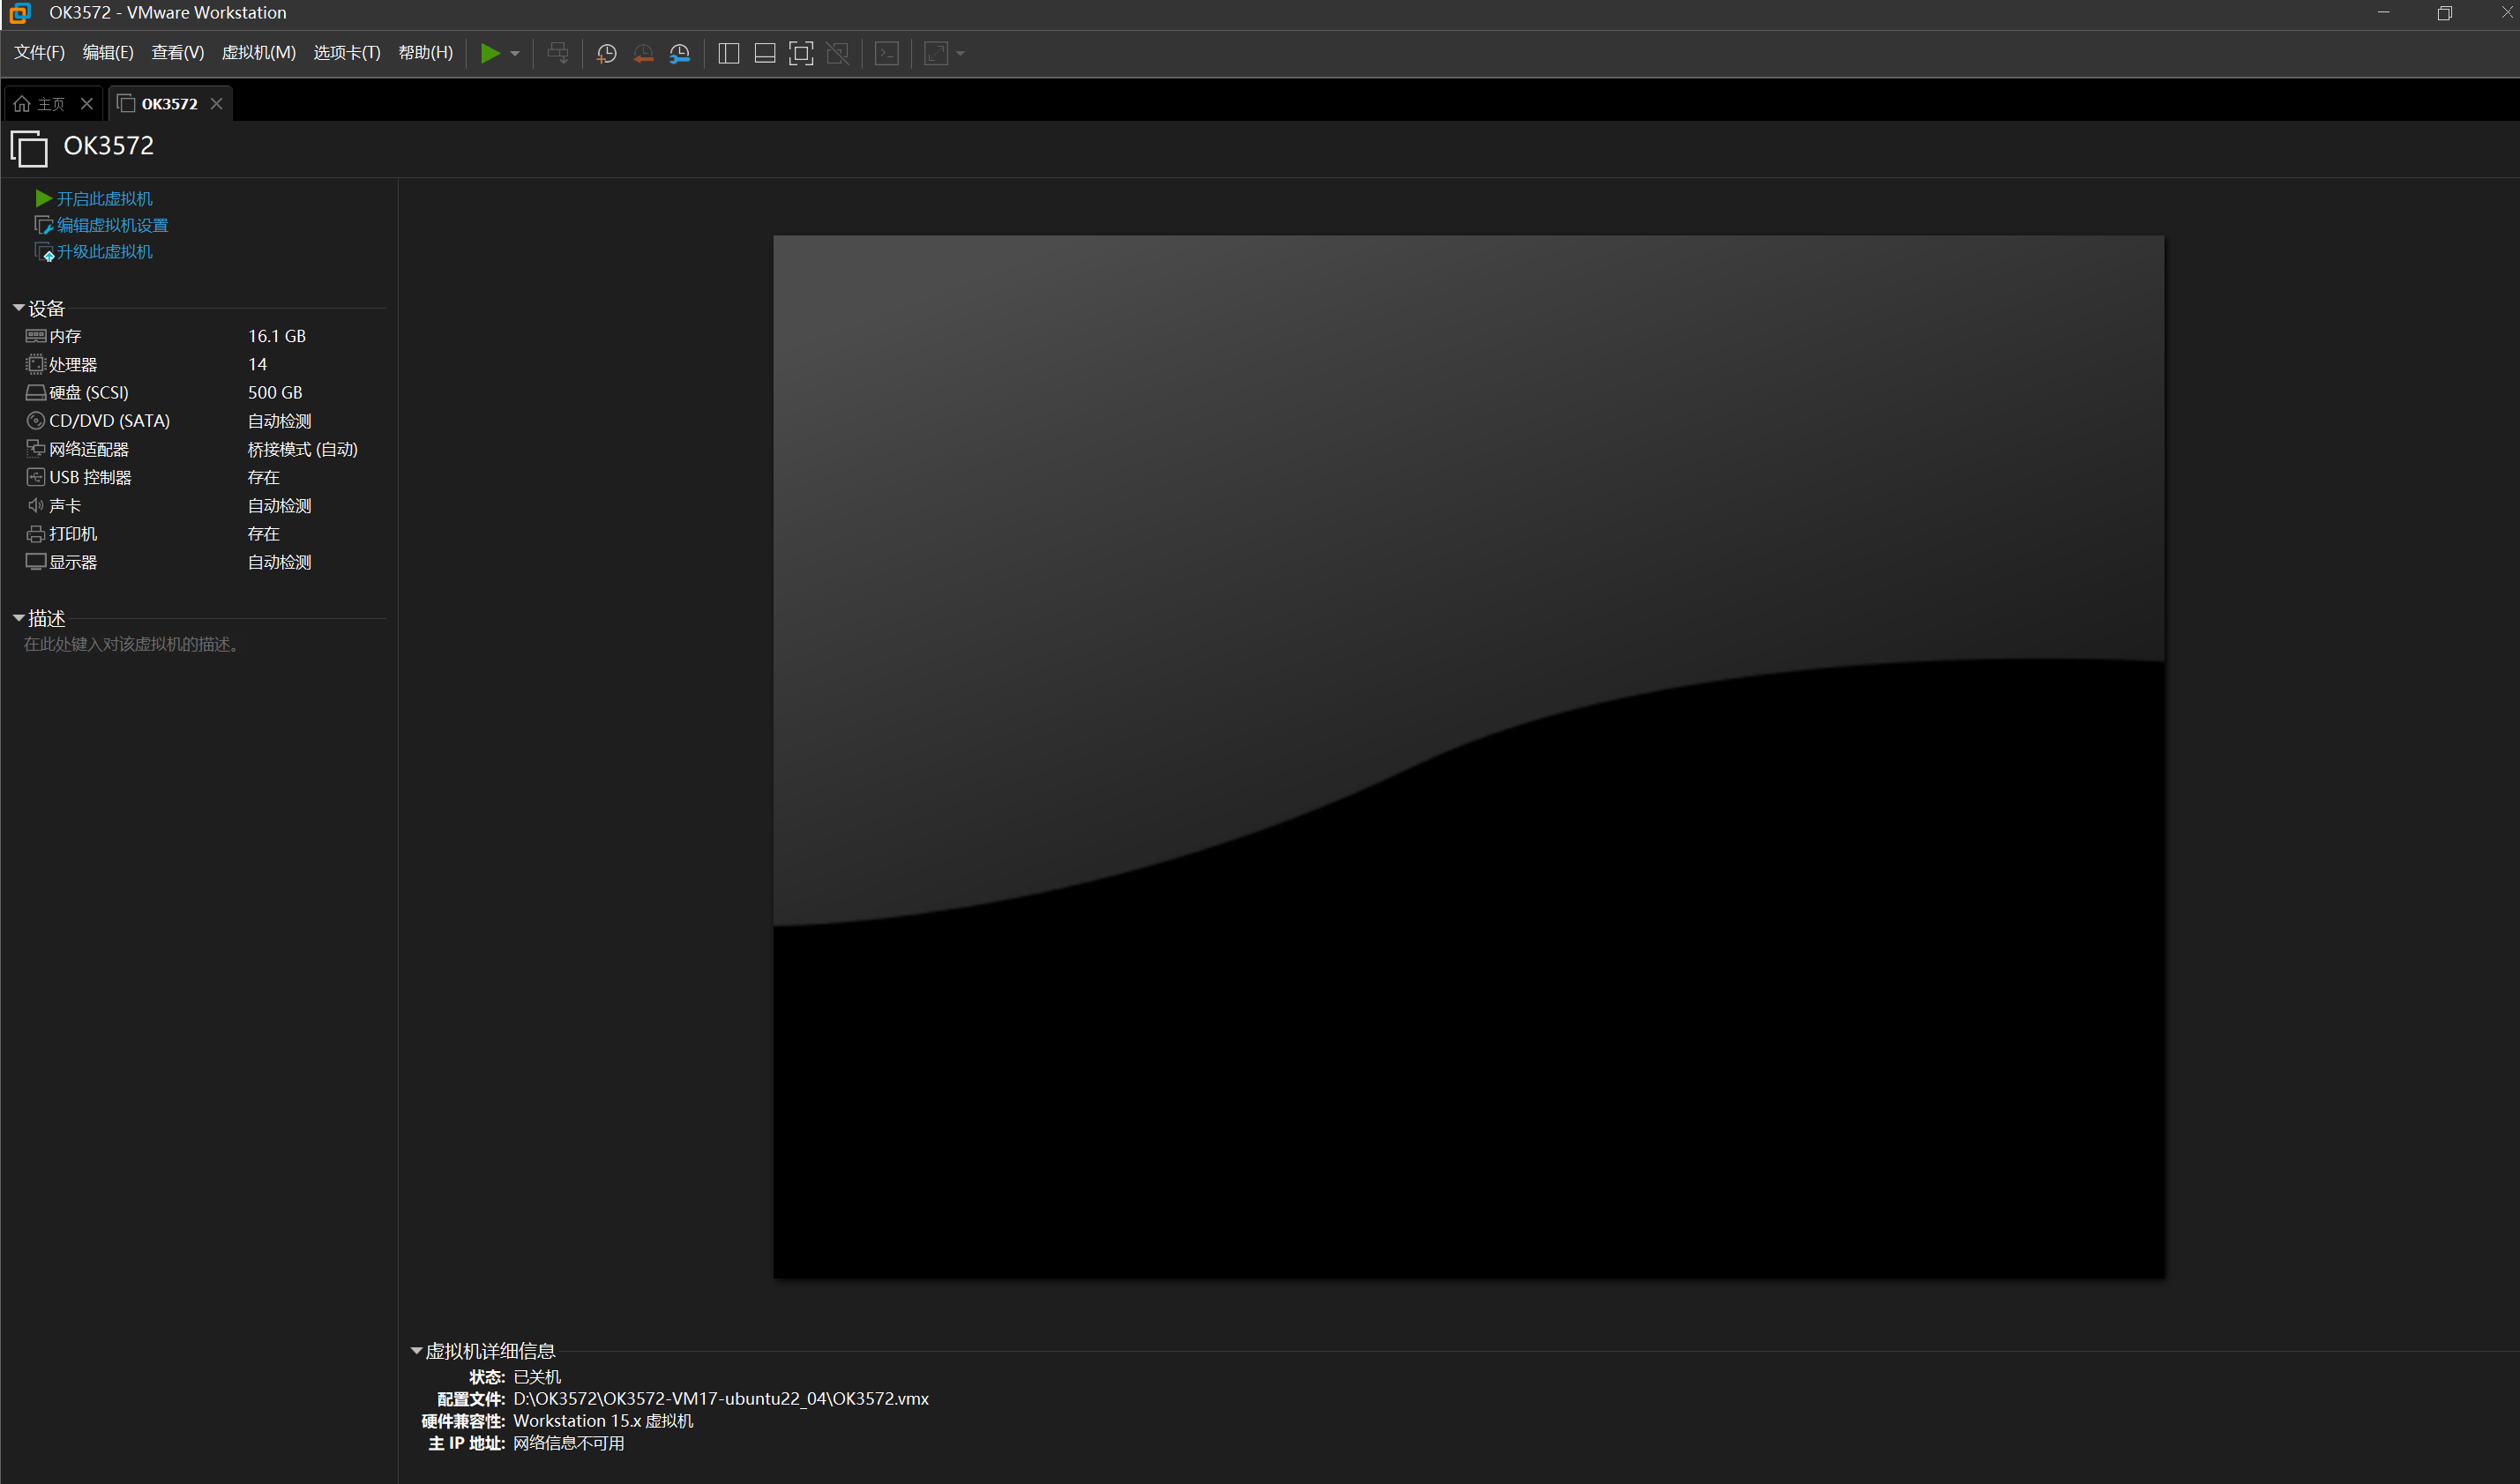
Task: Collapse the 描述 section
Action: (x=18, y=618)
